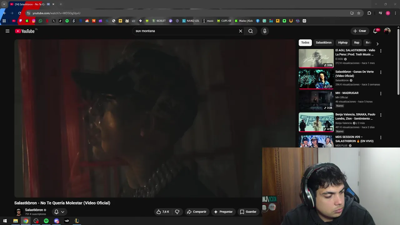400x225 pixels.
Task: Open subscription notification bell dropdown
Action: tap(59, 212)
